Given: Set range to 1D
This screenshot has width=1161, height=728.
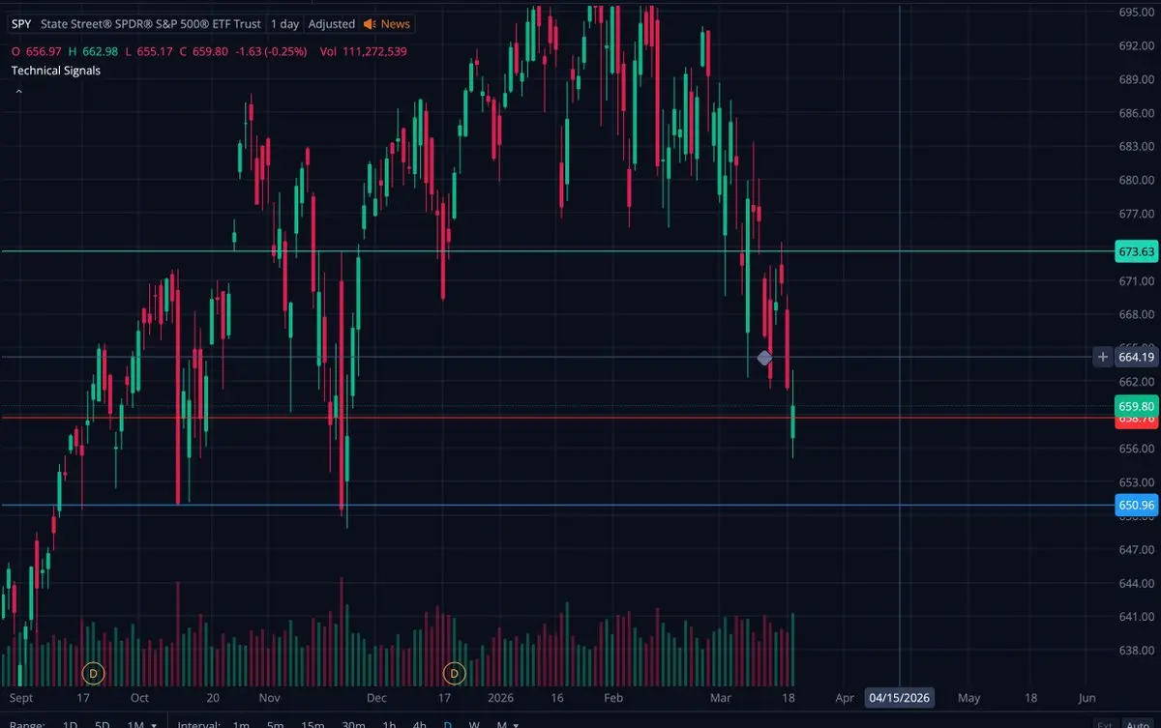Looking at the screenshot, I should pos(70,724).
